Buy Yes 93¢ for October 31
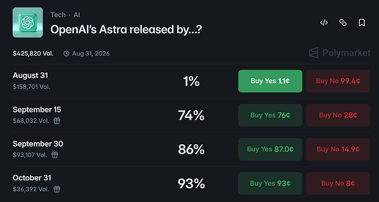The width and height of the screenshot is (379, 202). pos(270,183)
